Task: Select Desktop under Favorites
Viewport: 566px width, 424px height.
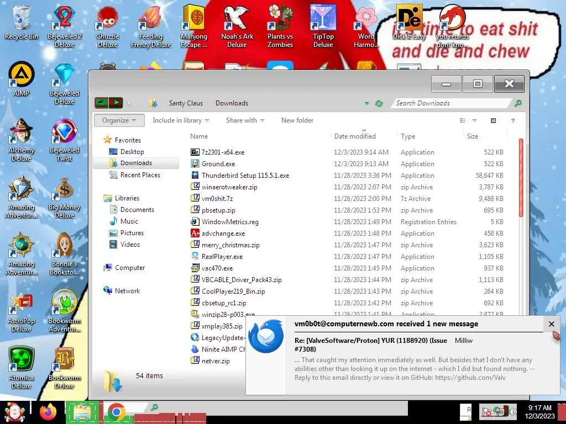Action: [x=132, y=152]
